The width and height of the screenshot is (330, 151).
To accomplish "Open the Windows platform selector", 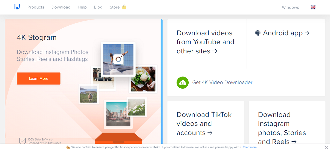I will click(290, 7).
